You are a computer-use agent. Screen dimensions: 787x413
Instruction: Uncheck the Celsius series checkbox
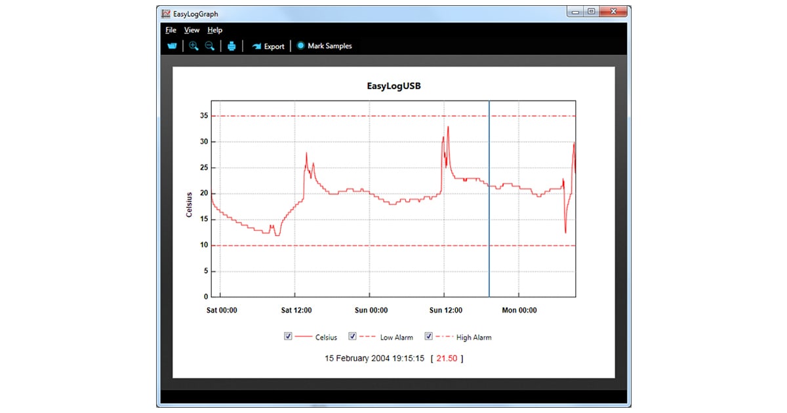click(x=287, y=336)
